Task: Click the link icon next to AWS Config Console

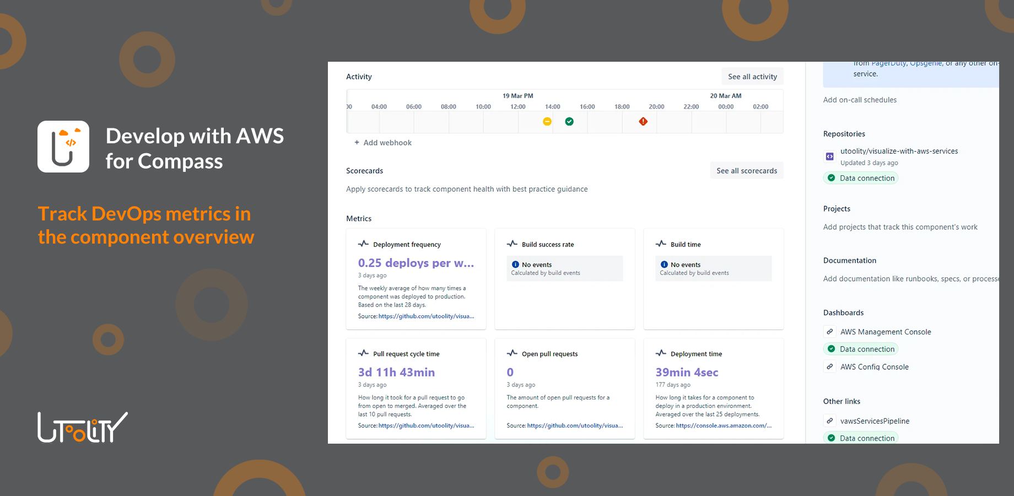Action: (x=829, y=366)
